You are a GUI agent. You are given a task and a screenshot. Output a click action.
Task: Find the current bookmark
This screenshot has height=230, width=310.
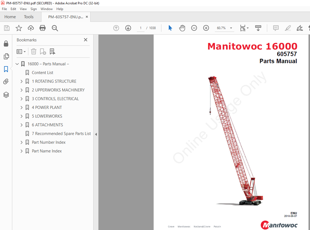52,51
